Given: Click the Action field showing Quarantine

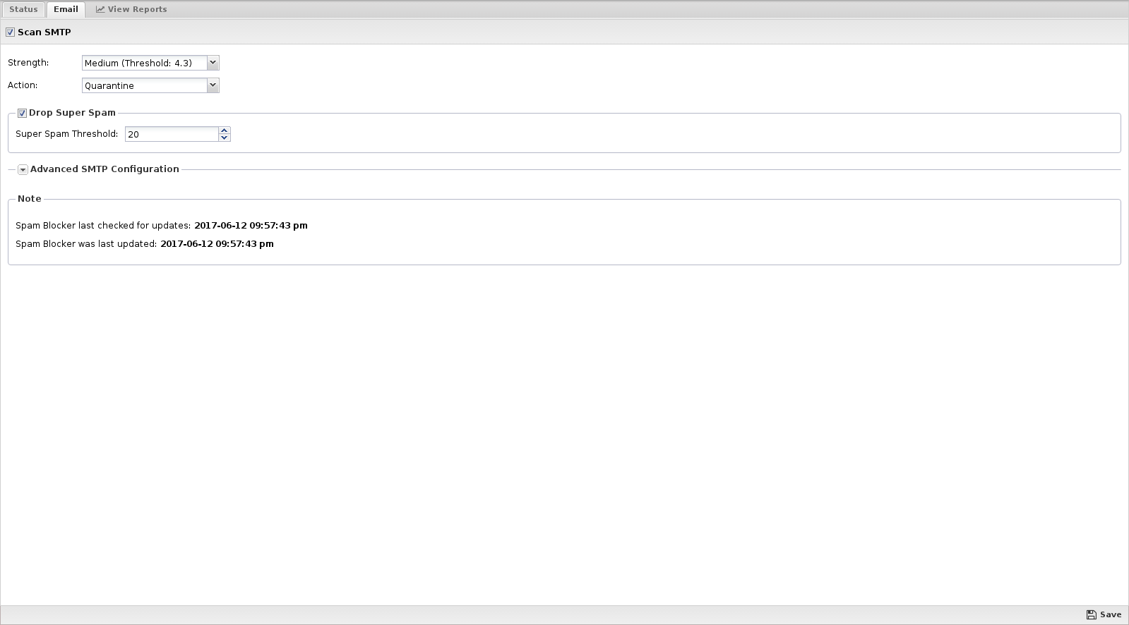Looking at the screenshot, I should point(145,85).
